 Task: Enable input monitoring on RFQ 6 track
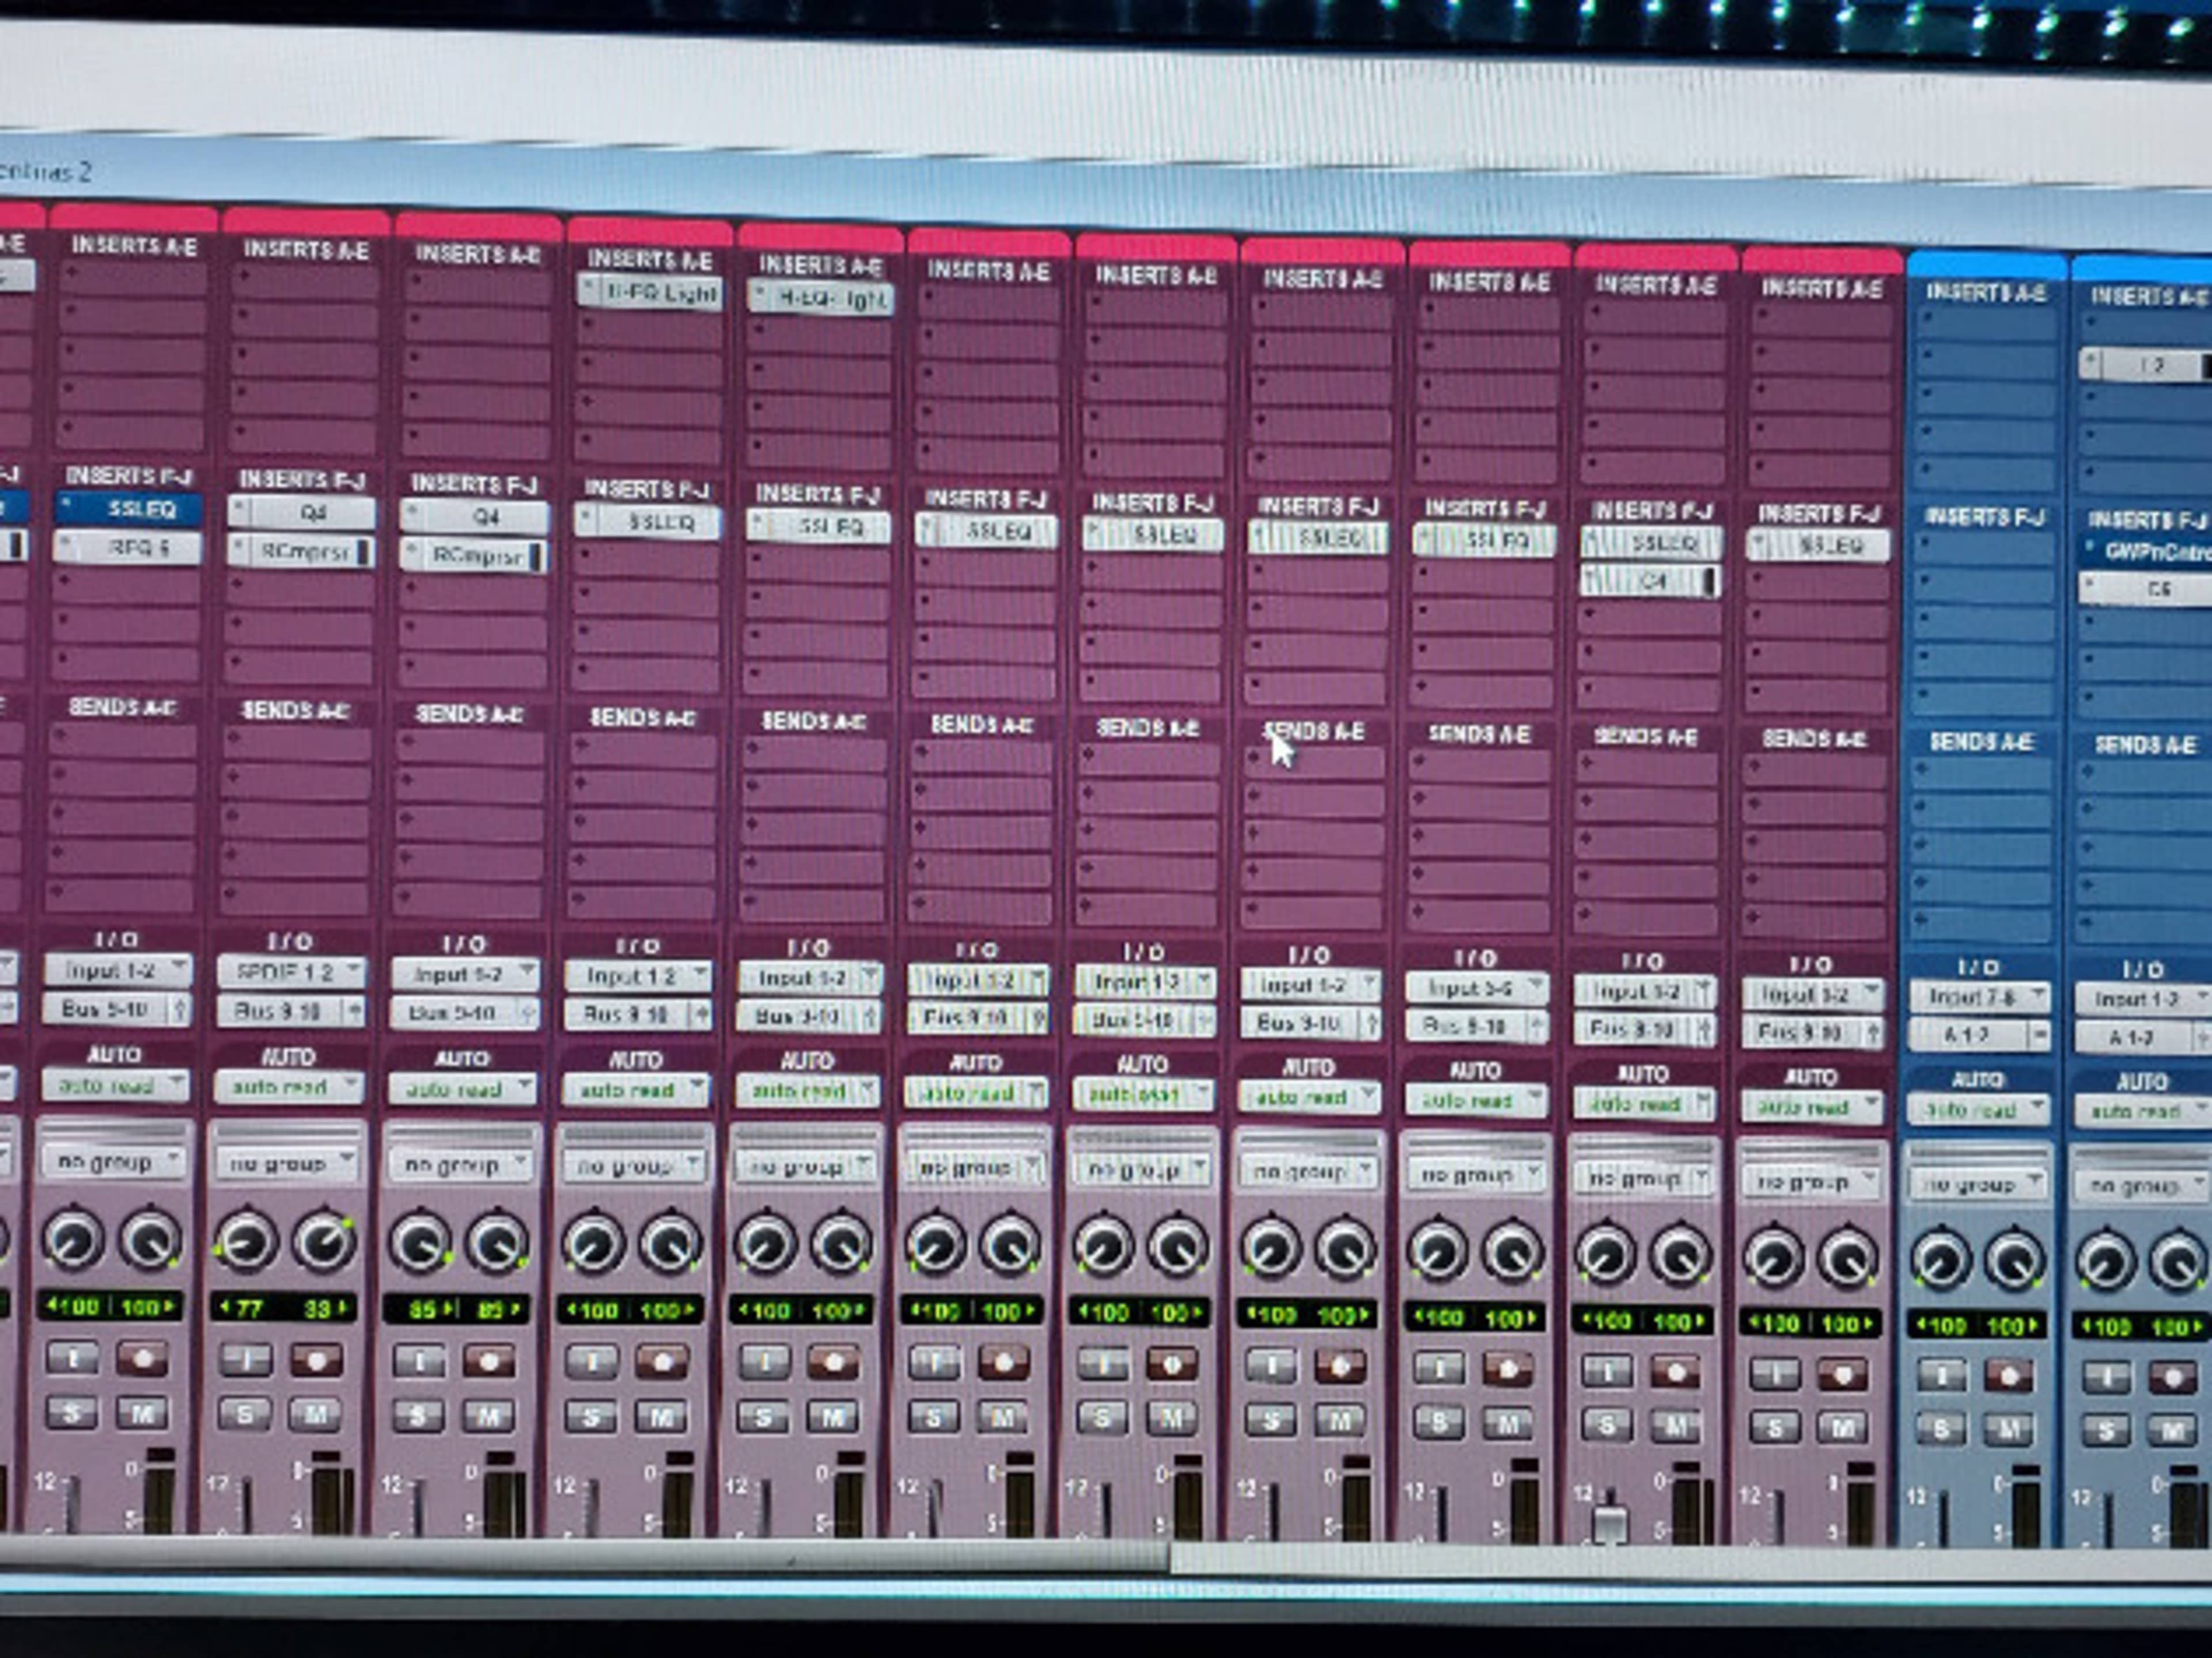click(72, 1357)
